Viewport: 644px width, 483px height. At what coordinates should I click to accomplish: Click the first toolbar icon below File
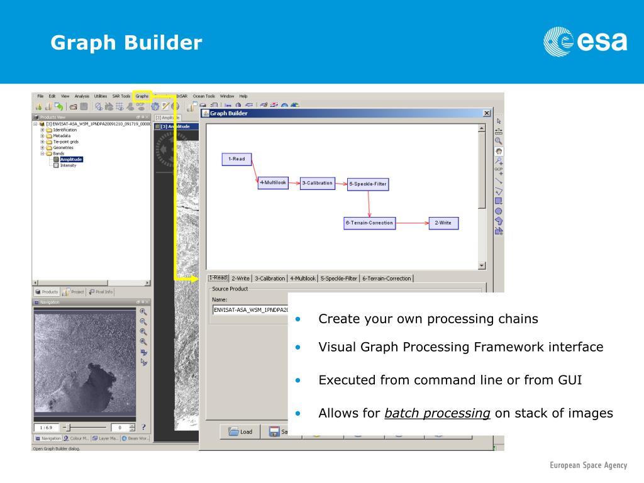38,107
